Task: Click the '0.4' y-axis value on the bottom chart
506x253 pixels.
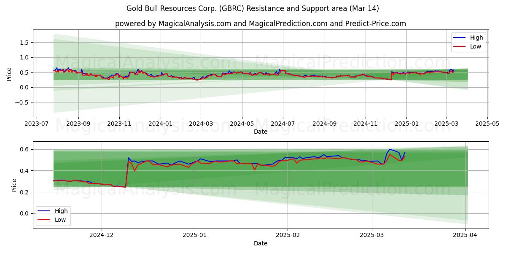Action: (25, 171)
